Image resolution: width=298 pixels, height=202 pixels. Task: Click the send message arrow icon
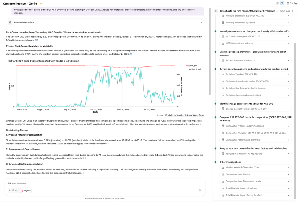click(200, 190)
